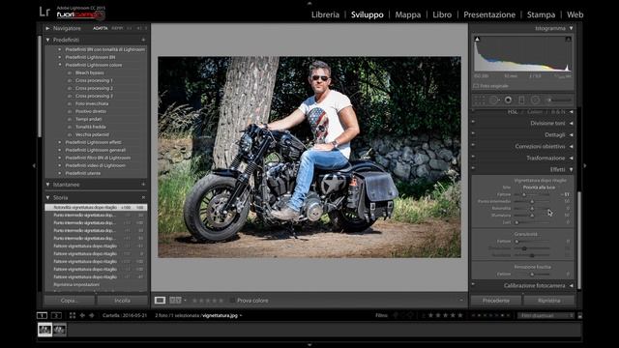Hide filmstrip with bottom edge arrow
The height and width of the screenshot is (348, 619).
(x=309, y=345)
